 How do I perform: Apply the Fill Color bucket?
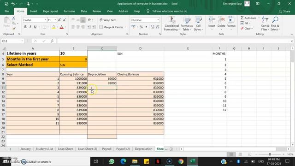pos(53,27)
